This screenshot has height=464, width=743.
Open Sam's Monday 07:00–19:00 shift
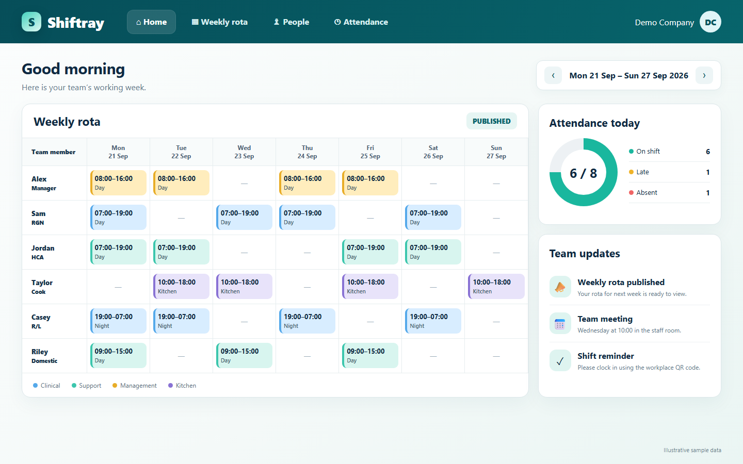118,218
